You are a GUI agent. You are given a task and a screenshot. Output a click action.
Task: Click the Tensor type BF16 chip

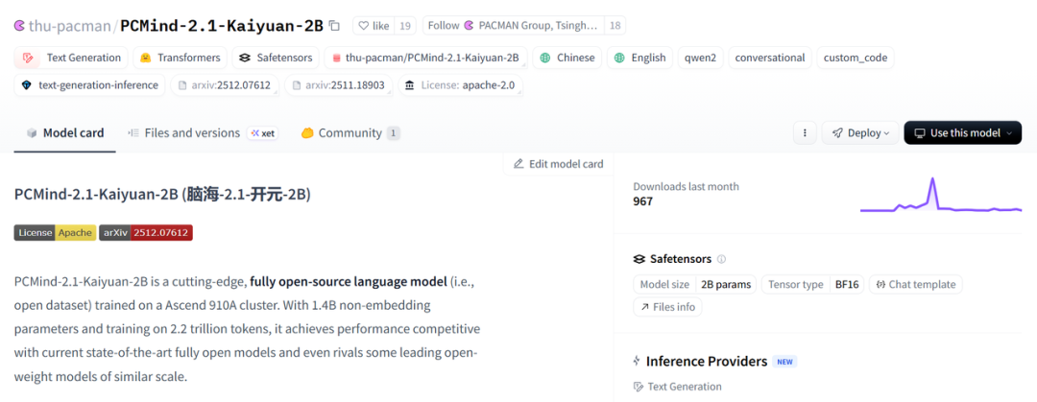pos(813,284)
